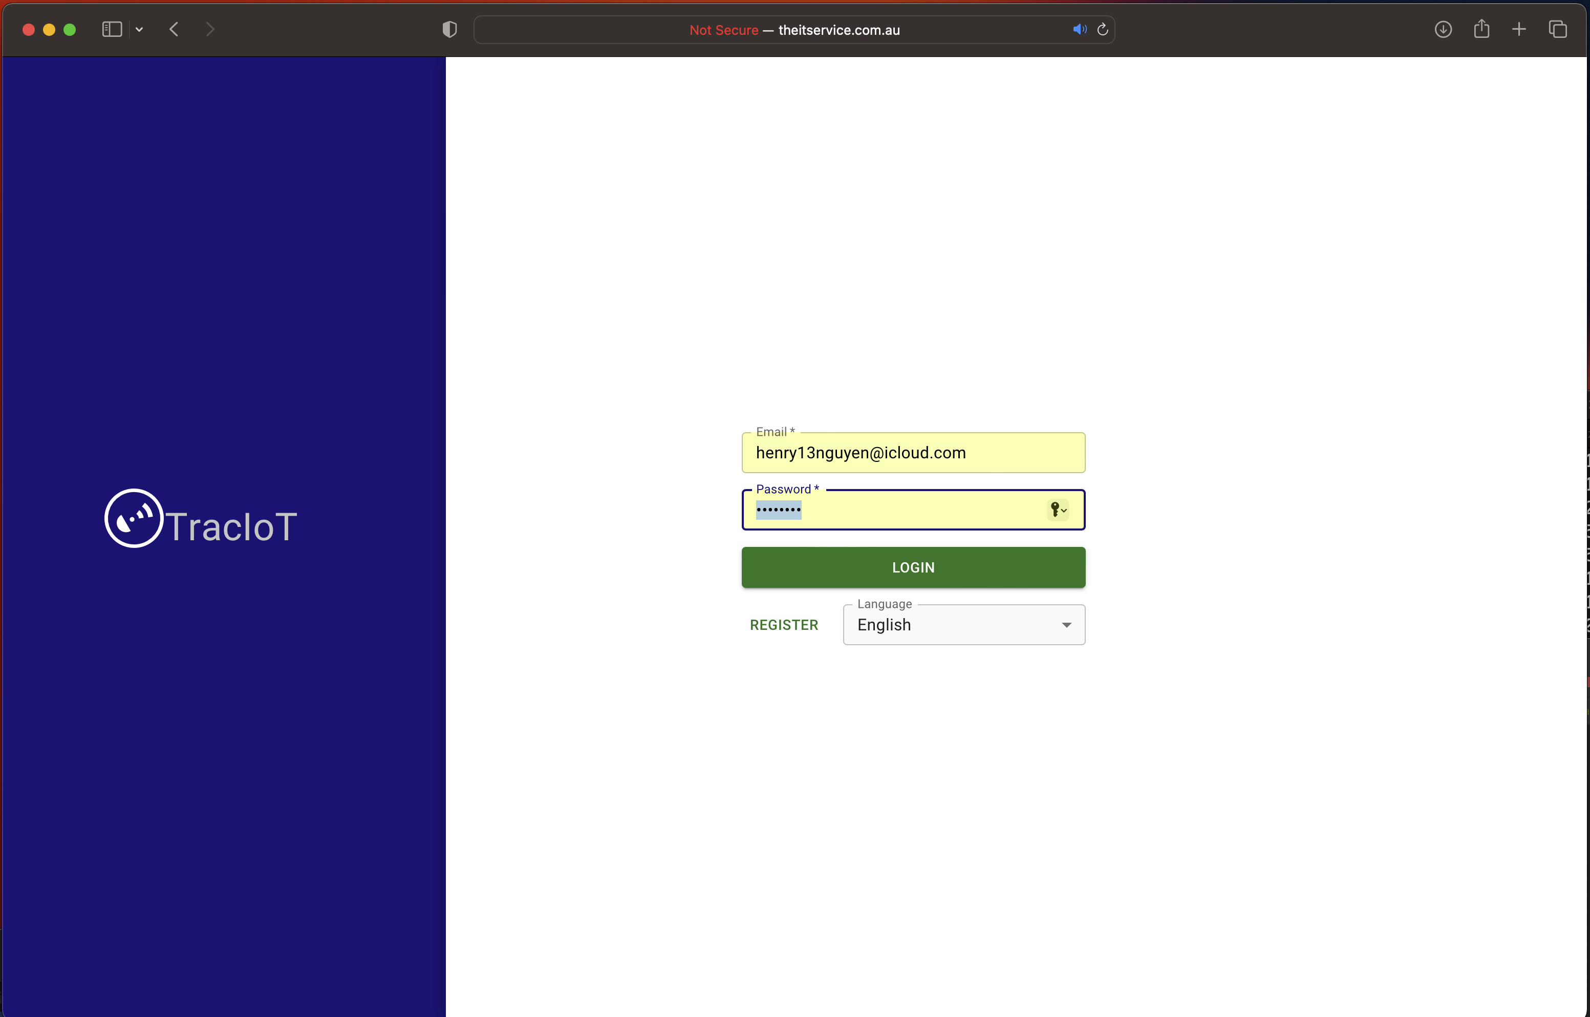Enable browser reading list toggle
Image resolution: width=1590 pixels, height=1017 pixels.
[x=113, y=29]
